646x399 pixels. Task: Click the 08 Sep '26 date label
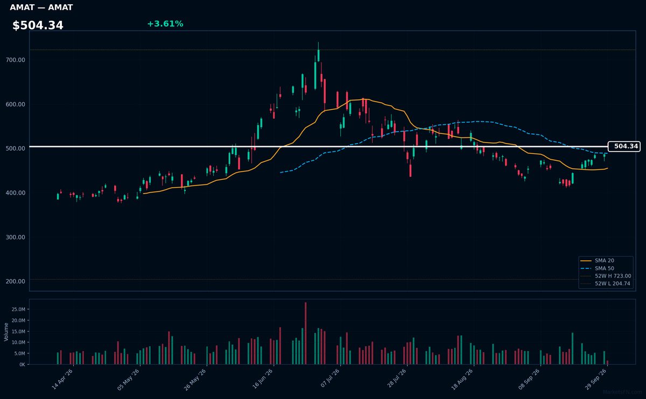[x=530, y=380]
